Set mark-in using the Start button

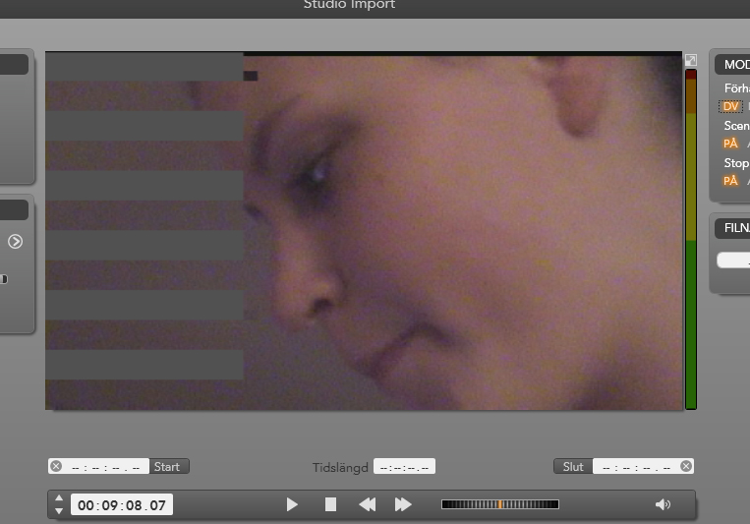(x=169, y=467)
